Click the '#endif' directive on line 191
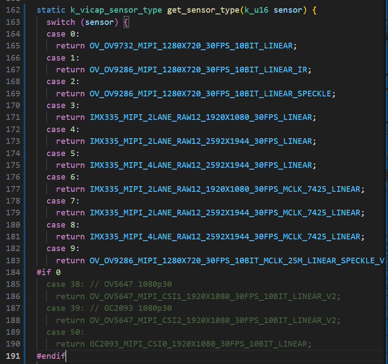 tap(51, 356)
